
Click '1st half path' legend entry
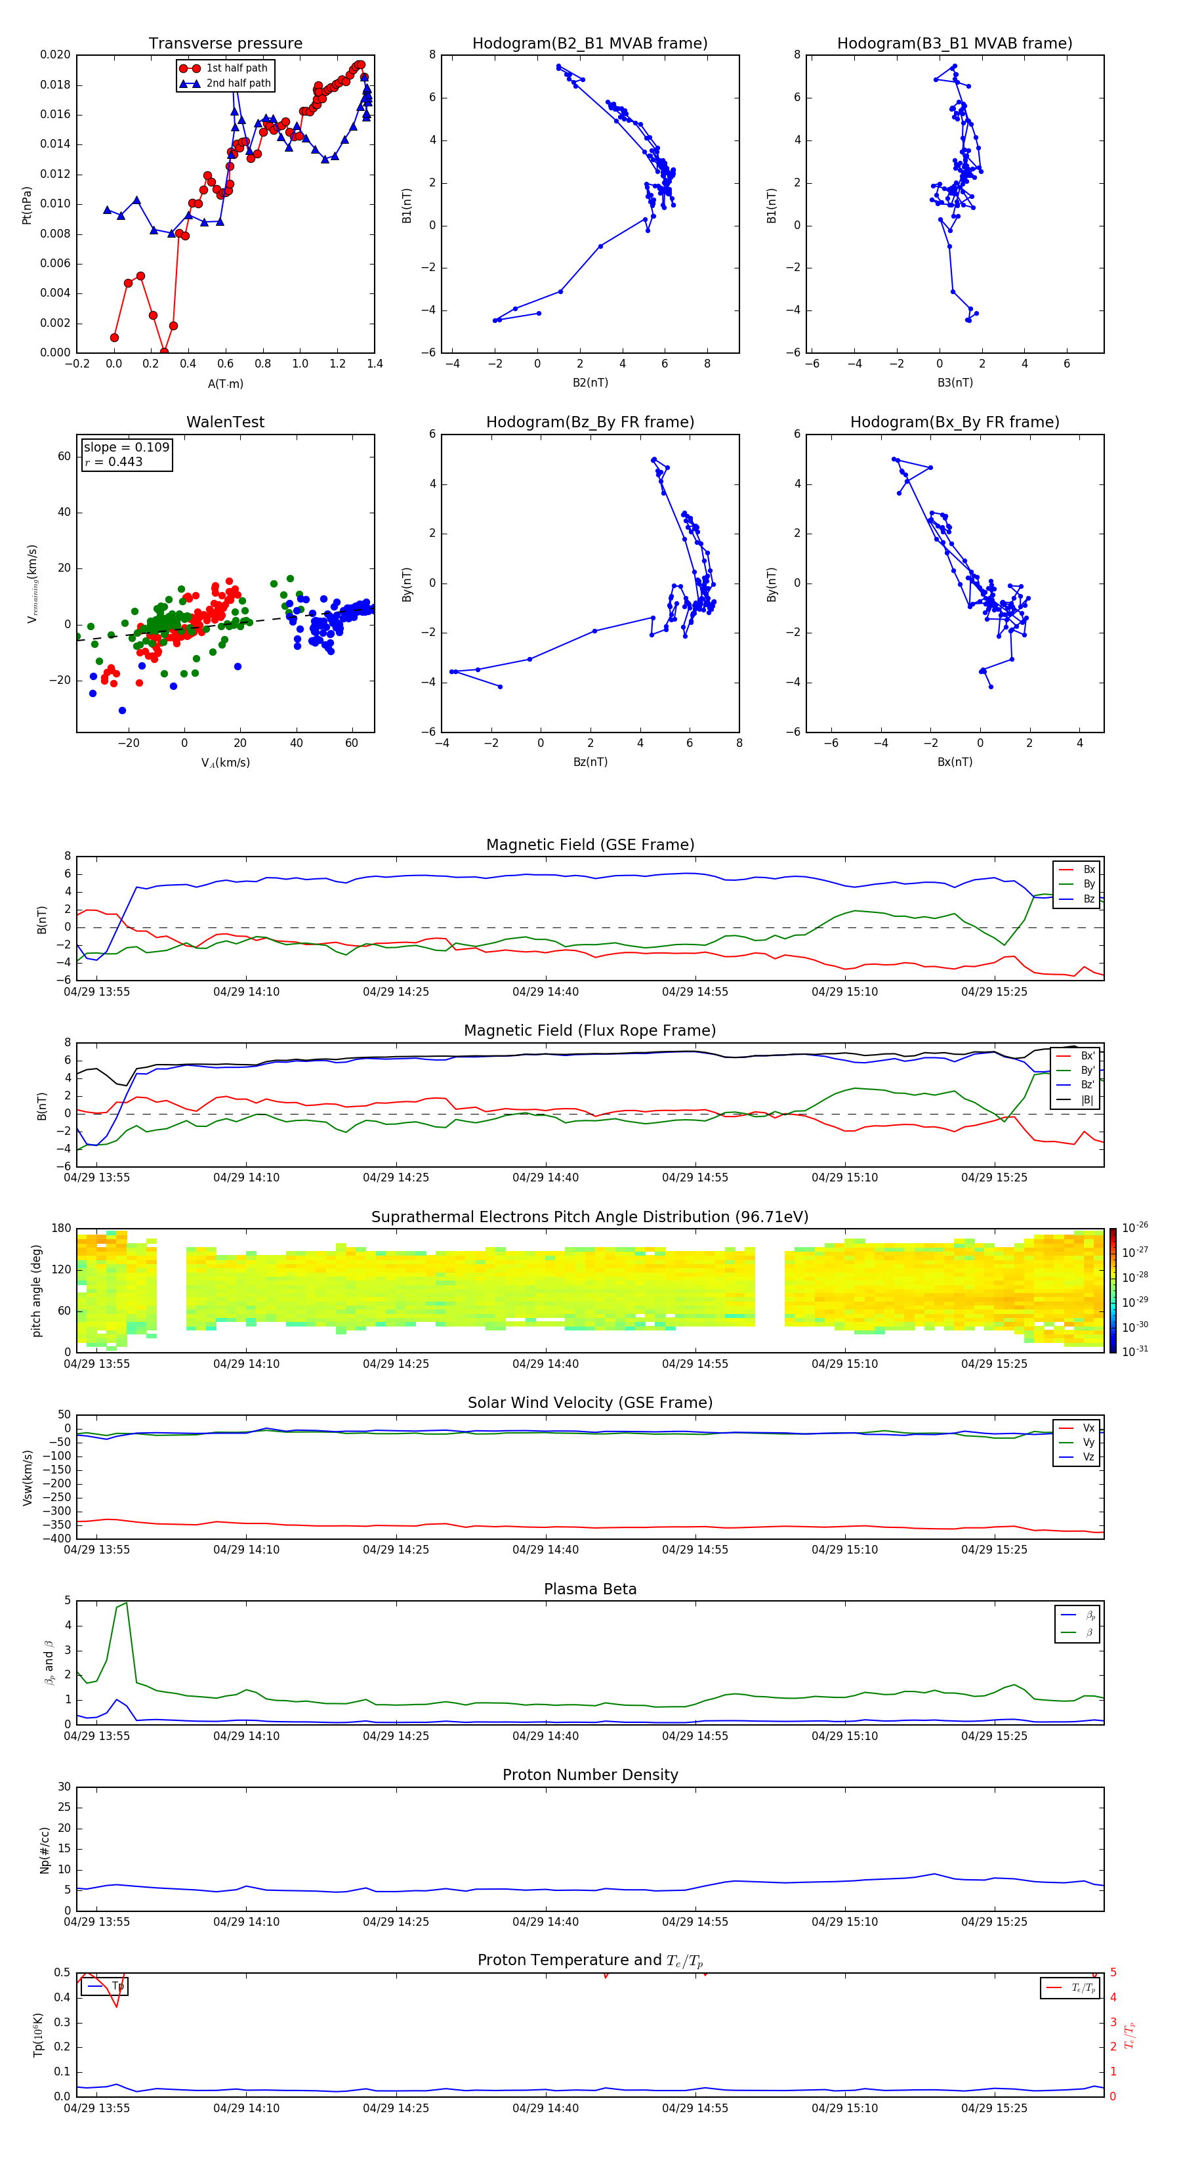coord(225,68)
